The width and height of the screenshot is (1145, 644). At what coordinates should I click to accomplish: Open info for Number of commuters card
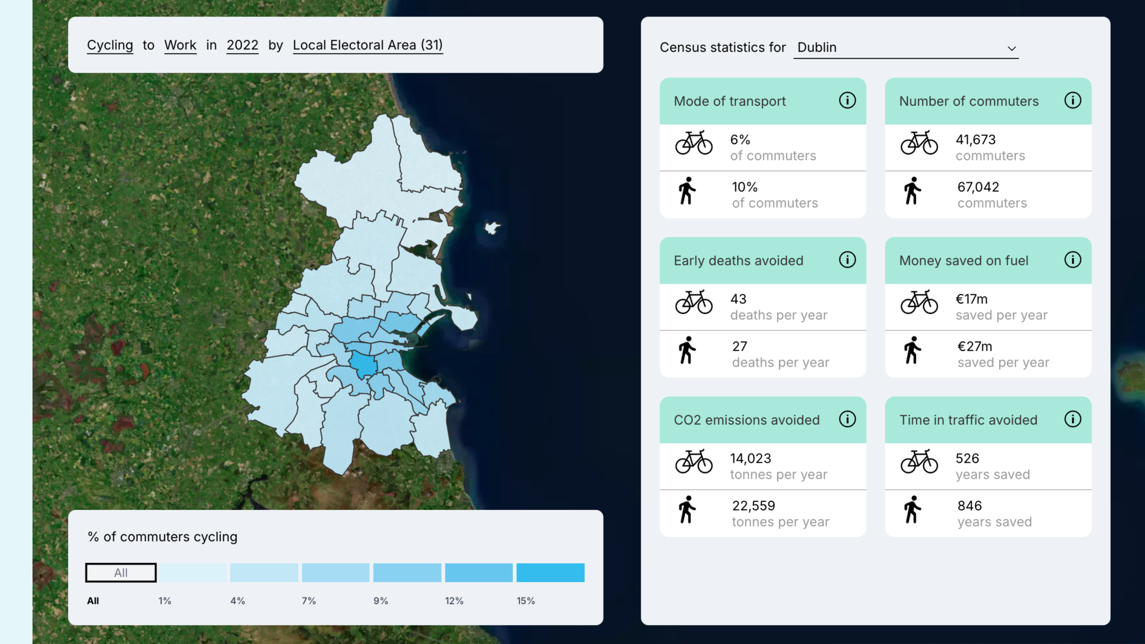1073,101
